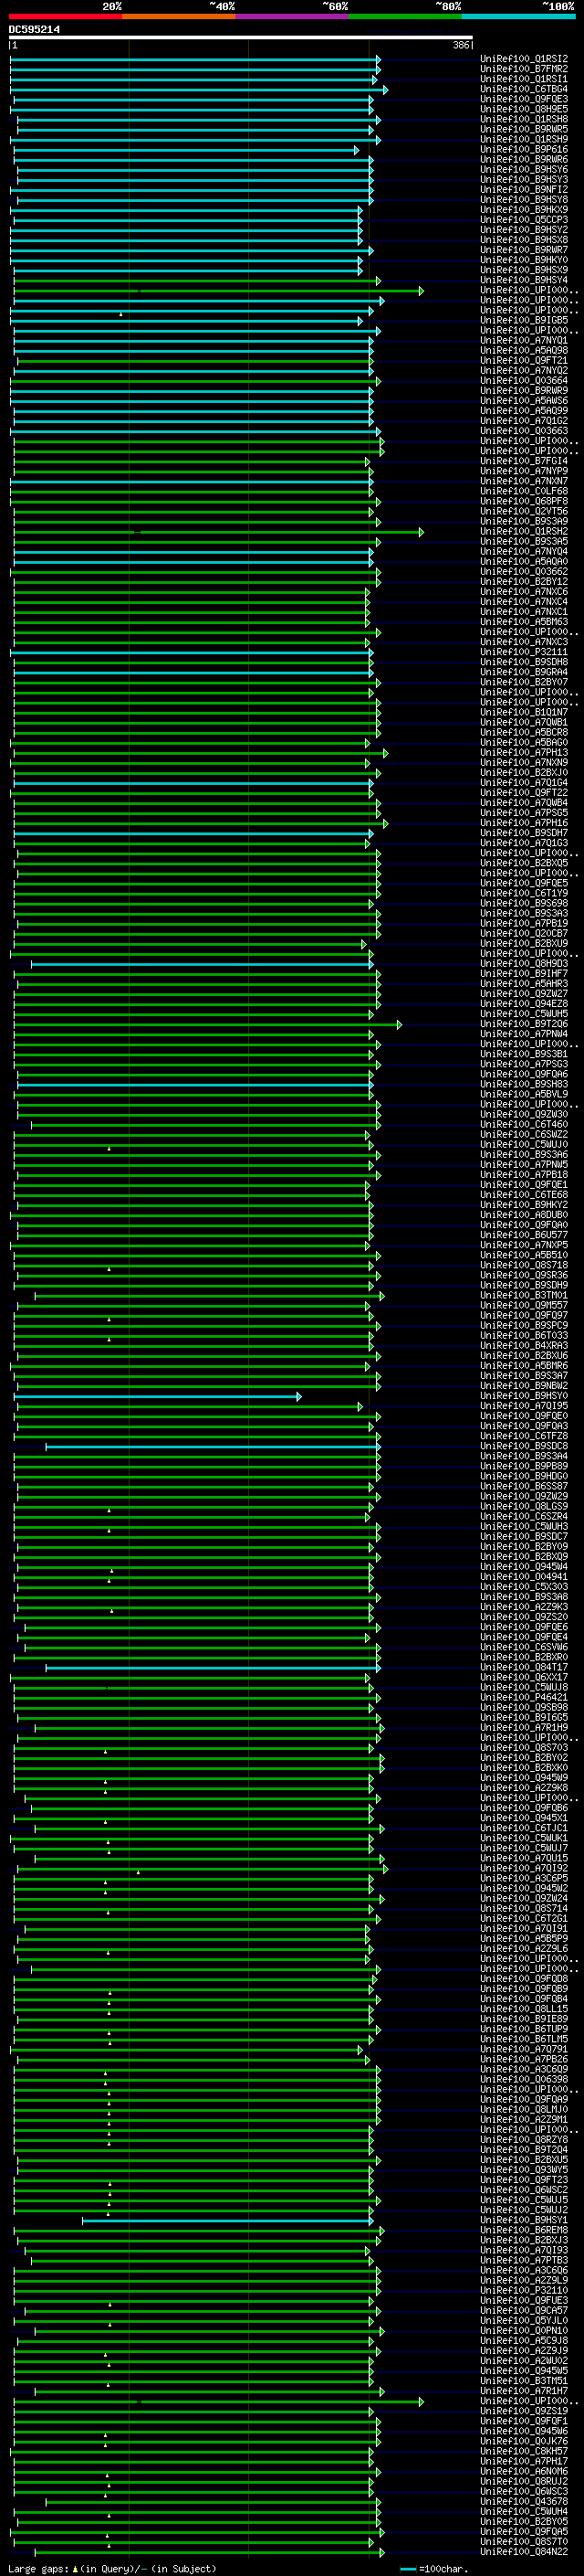Click the green ~80% identity legend segment
The image size is (584, 2576).
coord(405,16)
